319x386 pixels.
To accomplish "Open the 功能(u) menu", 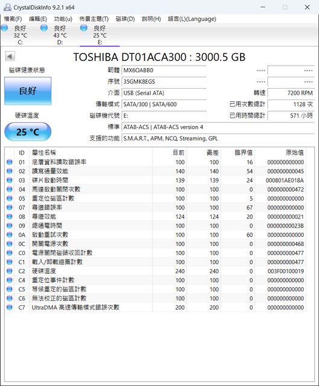I will pyautogui.click(x=63, y=19).
